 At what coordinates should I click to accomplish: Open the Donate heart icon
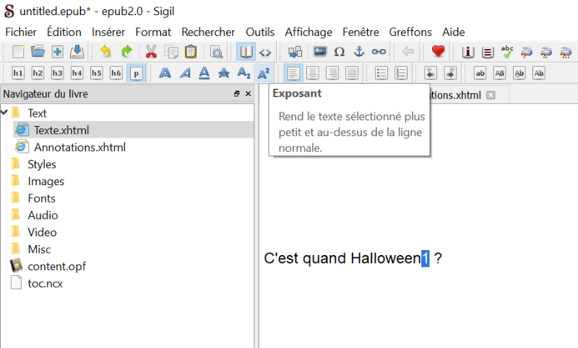pos(437,52)
